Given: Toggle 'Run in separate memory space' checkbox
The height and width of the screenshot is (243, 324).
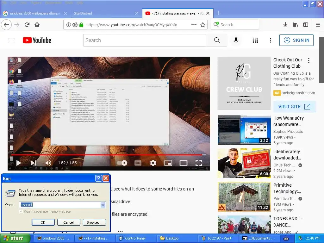Looking at the screenshot, I should click(x=21, y=211).
